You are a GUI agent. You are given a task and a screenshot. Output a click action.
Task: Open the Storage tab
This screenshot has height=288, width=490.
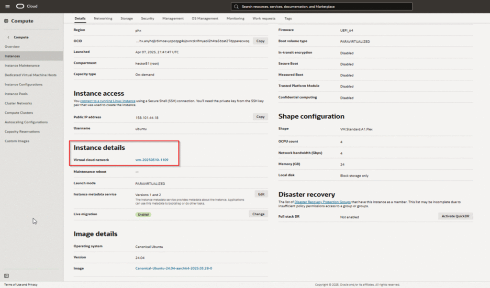tap(126, 18)
